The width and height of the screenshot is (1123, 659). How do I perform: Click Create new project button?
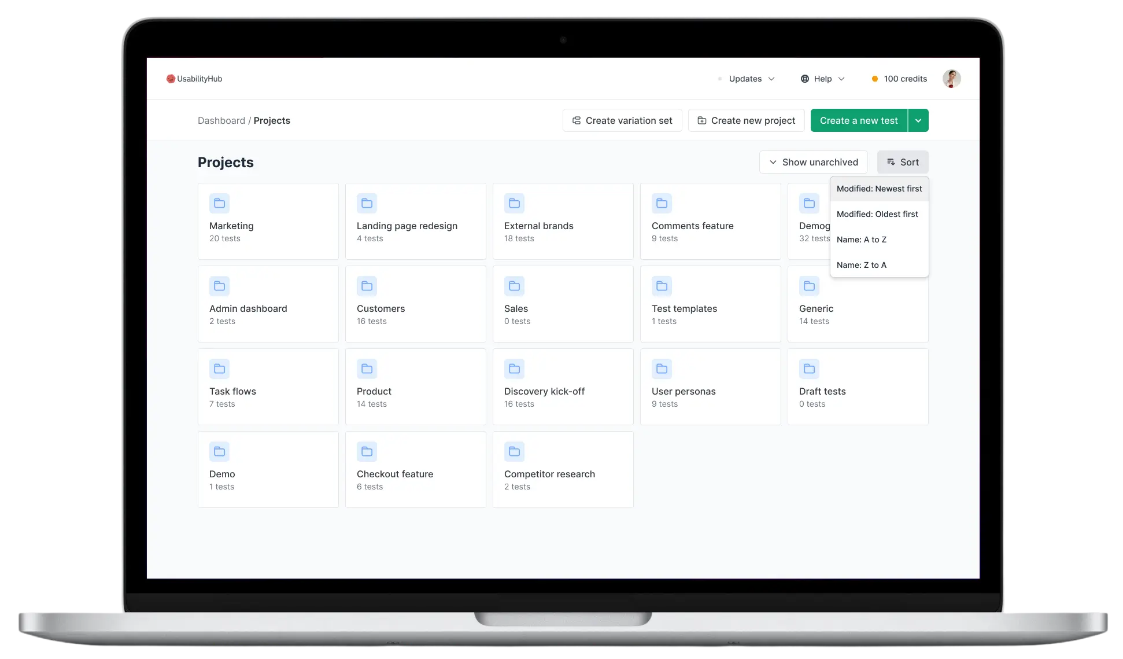(747, 120)
